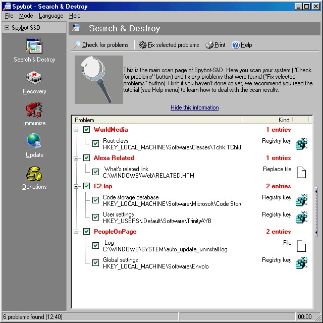Click the file icon for What's related link
Image resolution: width=323 pixels, height=323 pixels.
(301, 172)
